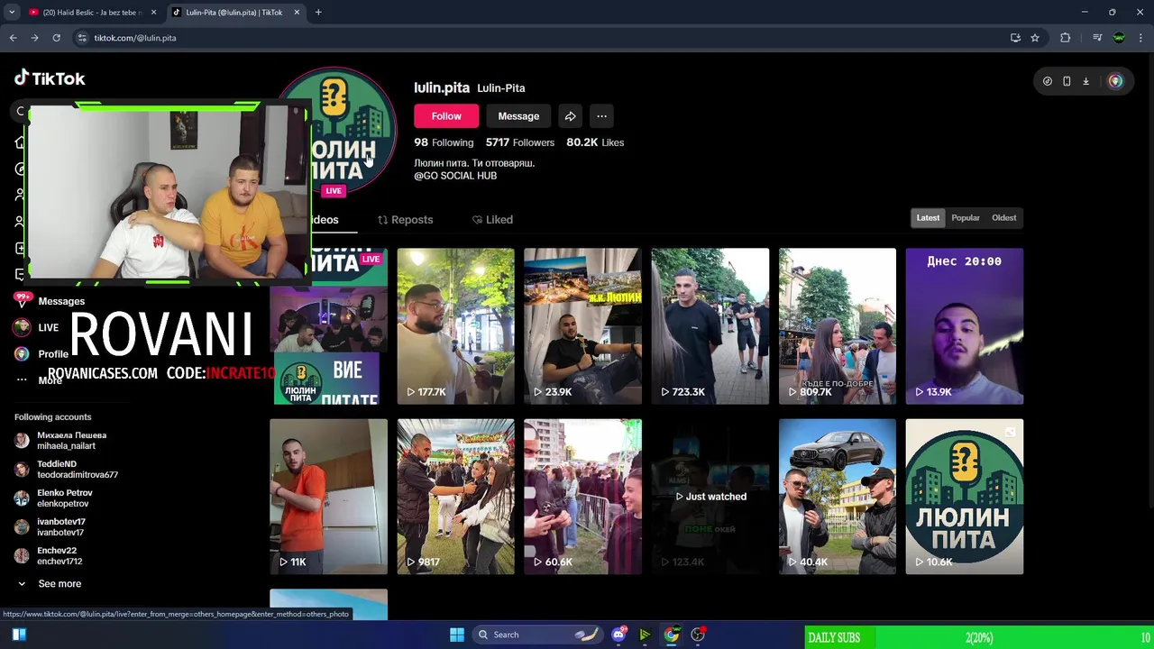Open the media control icon in Chrome toolbar
1154x649 pixels.
click(x=1097, y=38)
